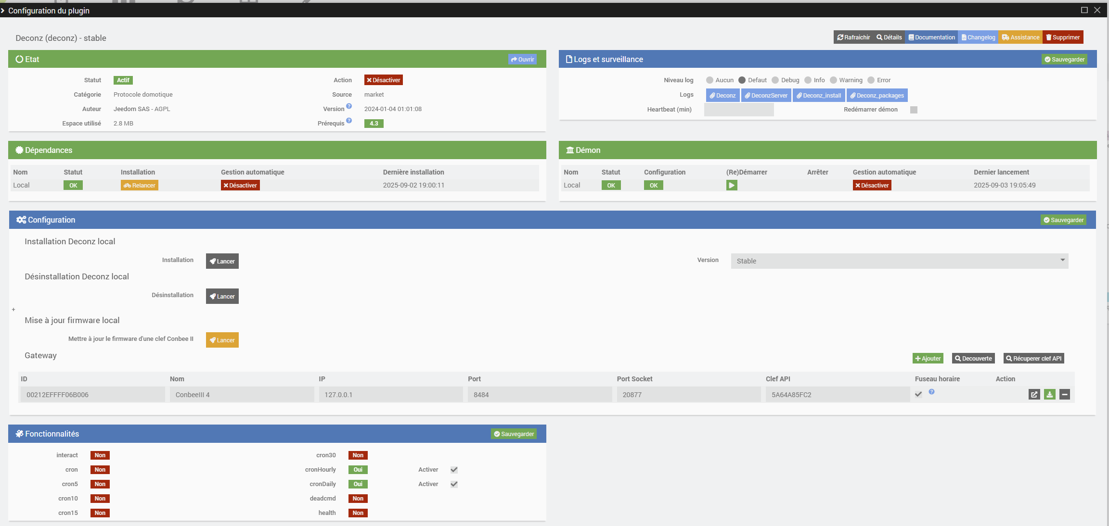1109x526 pixels.
Task: Click Ouvrir in the Etat panel
Action: coord(522,60)
